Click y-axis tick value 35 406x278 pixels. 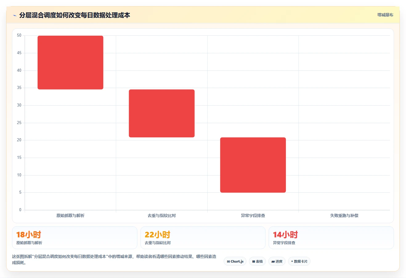click(19, 88)
